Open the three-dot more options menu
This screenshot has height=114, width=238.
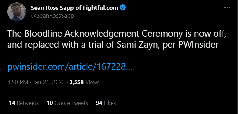click(x=227, y=8)
